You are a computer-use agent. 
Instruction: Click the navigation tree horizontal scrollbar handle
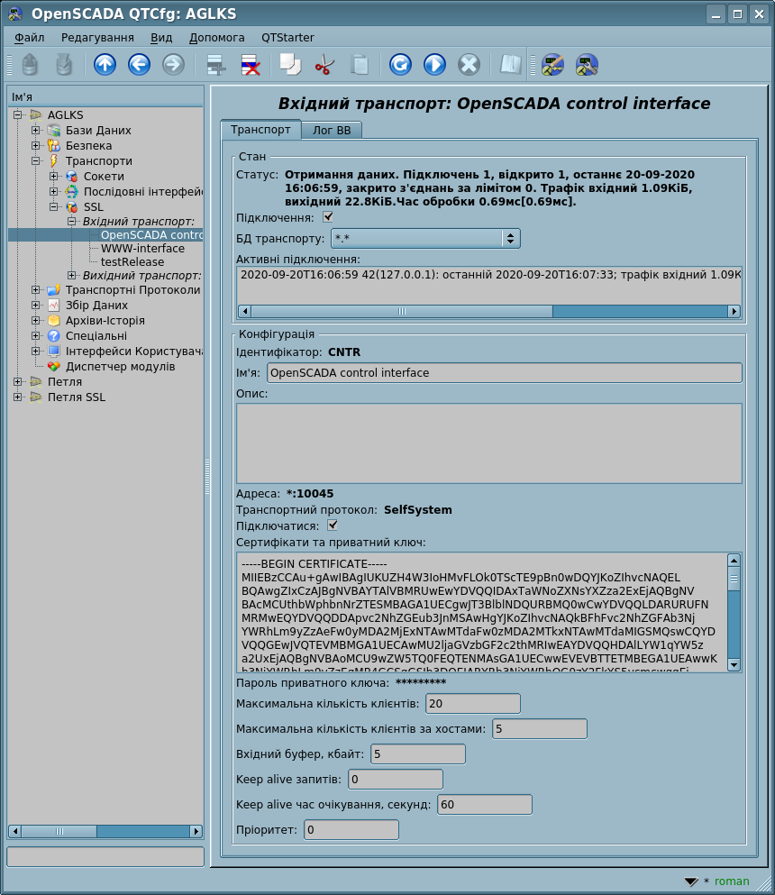(x=59, y=831)
